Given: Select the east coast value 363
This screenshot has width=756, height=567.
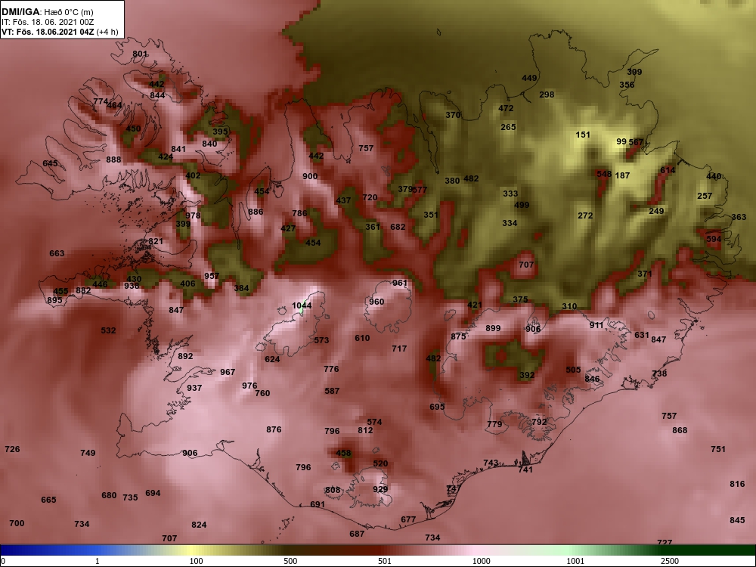Looking at the screenshot, I should click(x=739, y=217).
